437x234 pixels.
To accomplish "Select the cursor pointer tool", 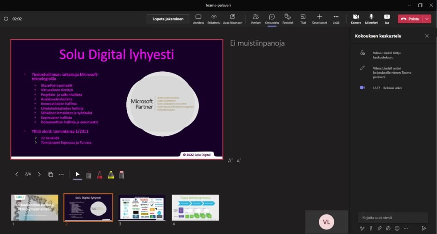I will pos(78,174).
